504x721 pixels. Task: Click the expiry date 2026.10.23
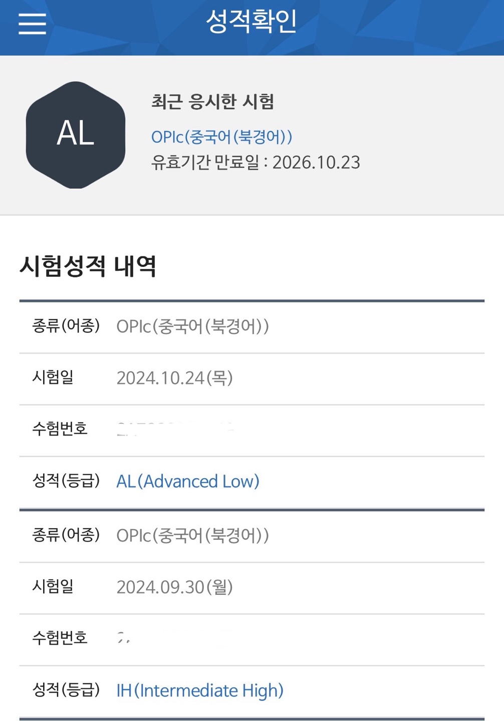tap(257, 162)
